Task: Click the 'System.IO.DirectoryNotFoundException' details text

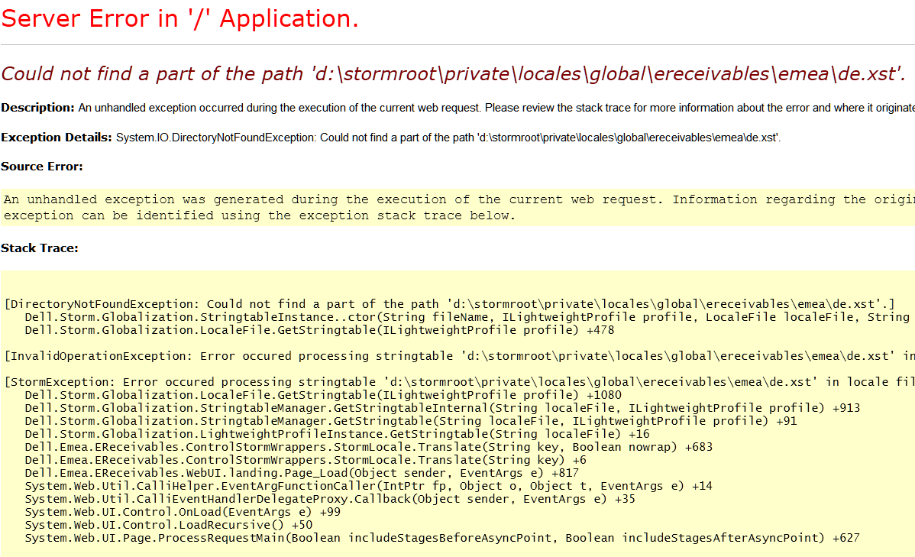Action: [x=448, y=138]
